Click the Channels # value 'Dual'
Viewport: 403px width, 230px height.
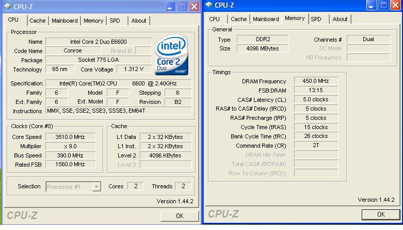click(368, 39)
